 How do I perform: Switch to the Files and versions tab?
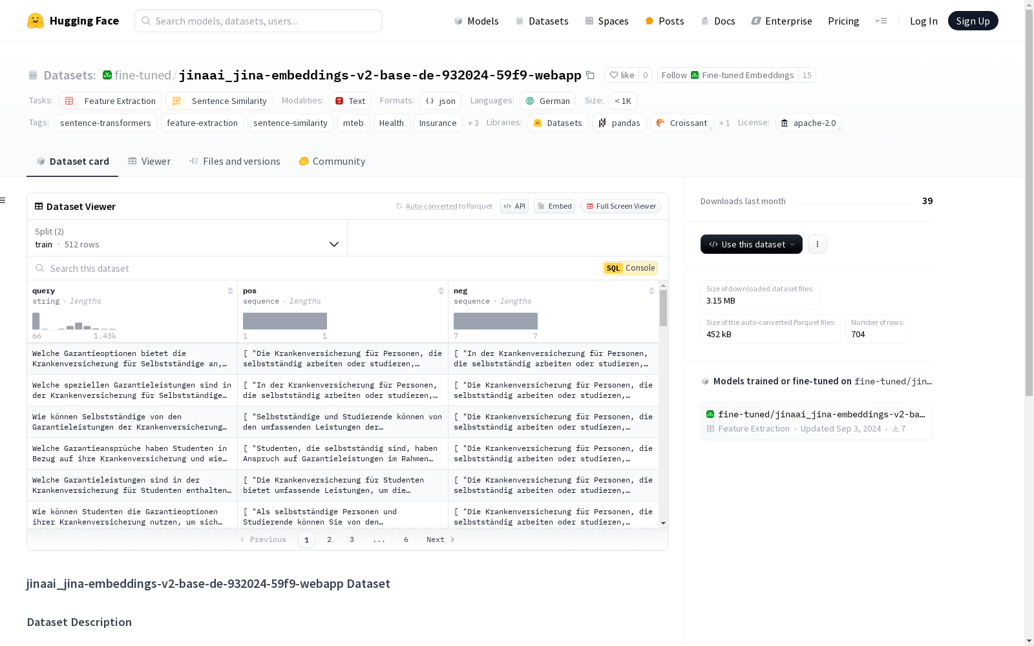235,161
